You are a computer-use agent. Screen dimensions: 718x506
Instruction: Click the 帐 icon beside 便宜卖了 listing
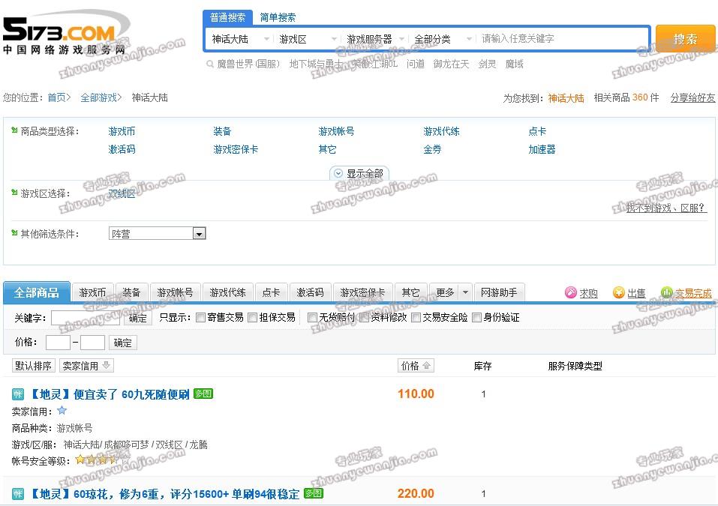click(x=18, y=394)
